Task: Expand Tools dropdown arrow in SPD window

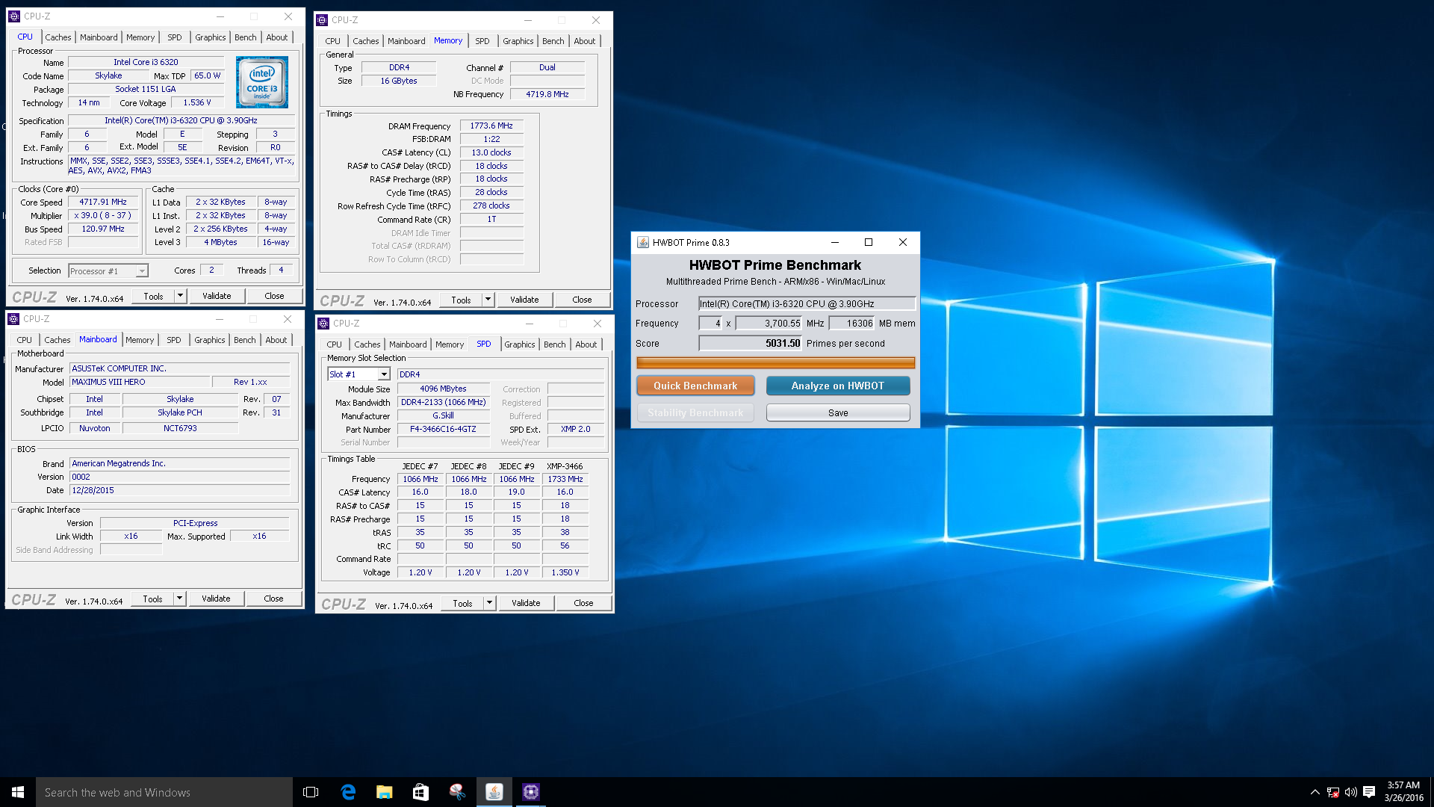Action: (489, 603)
